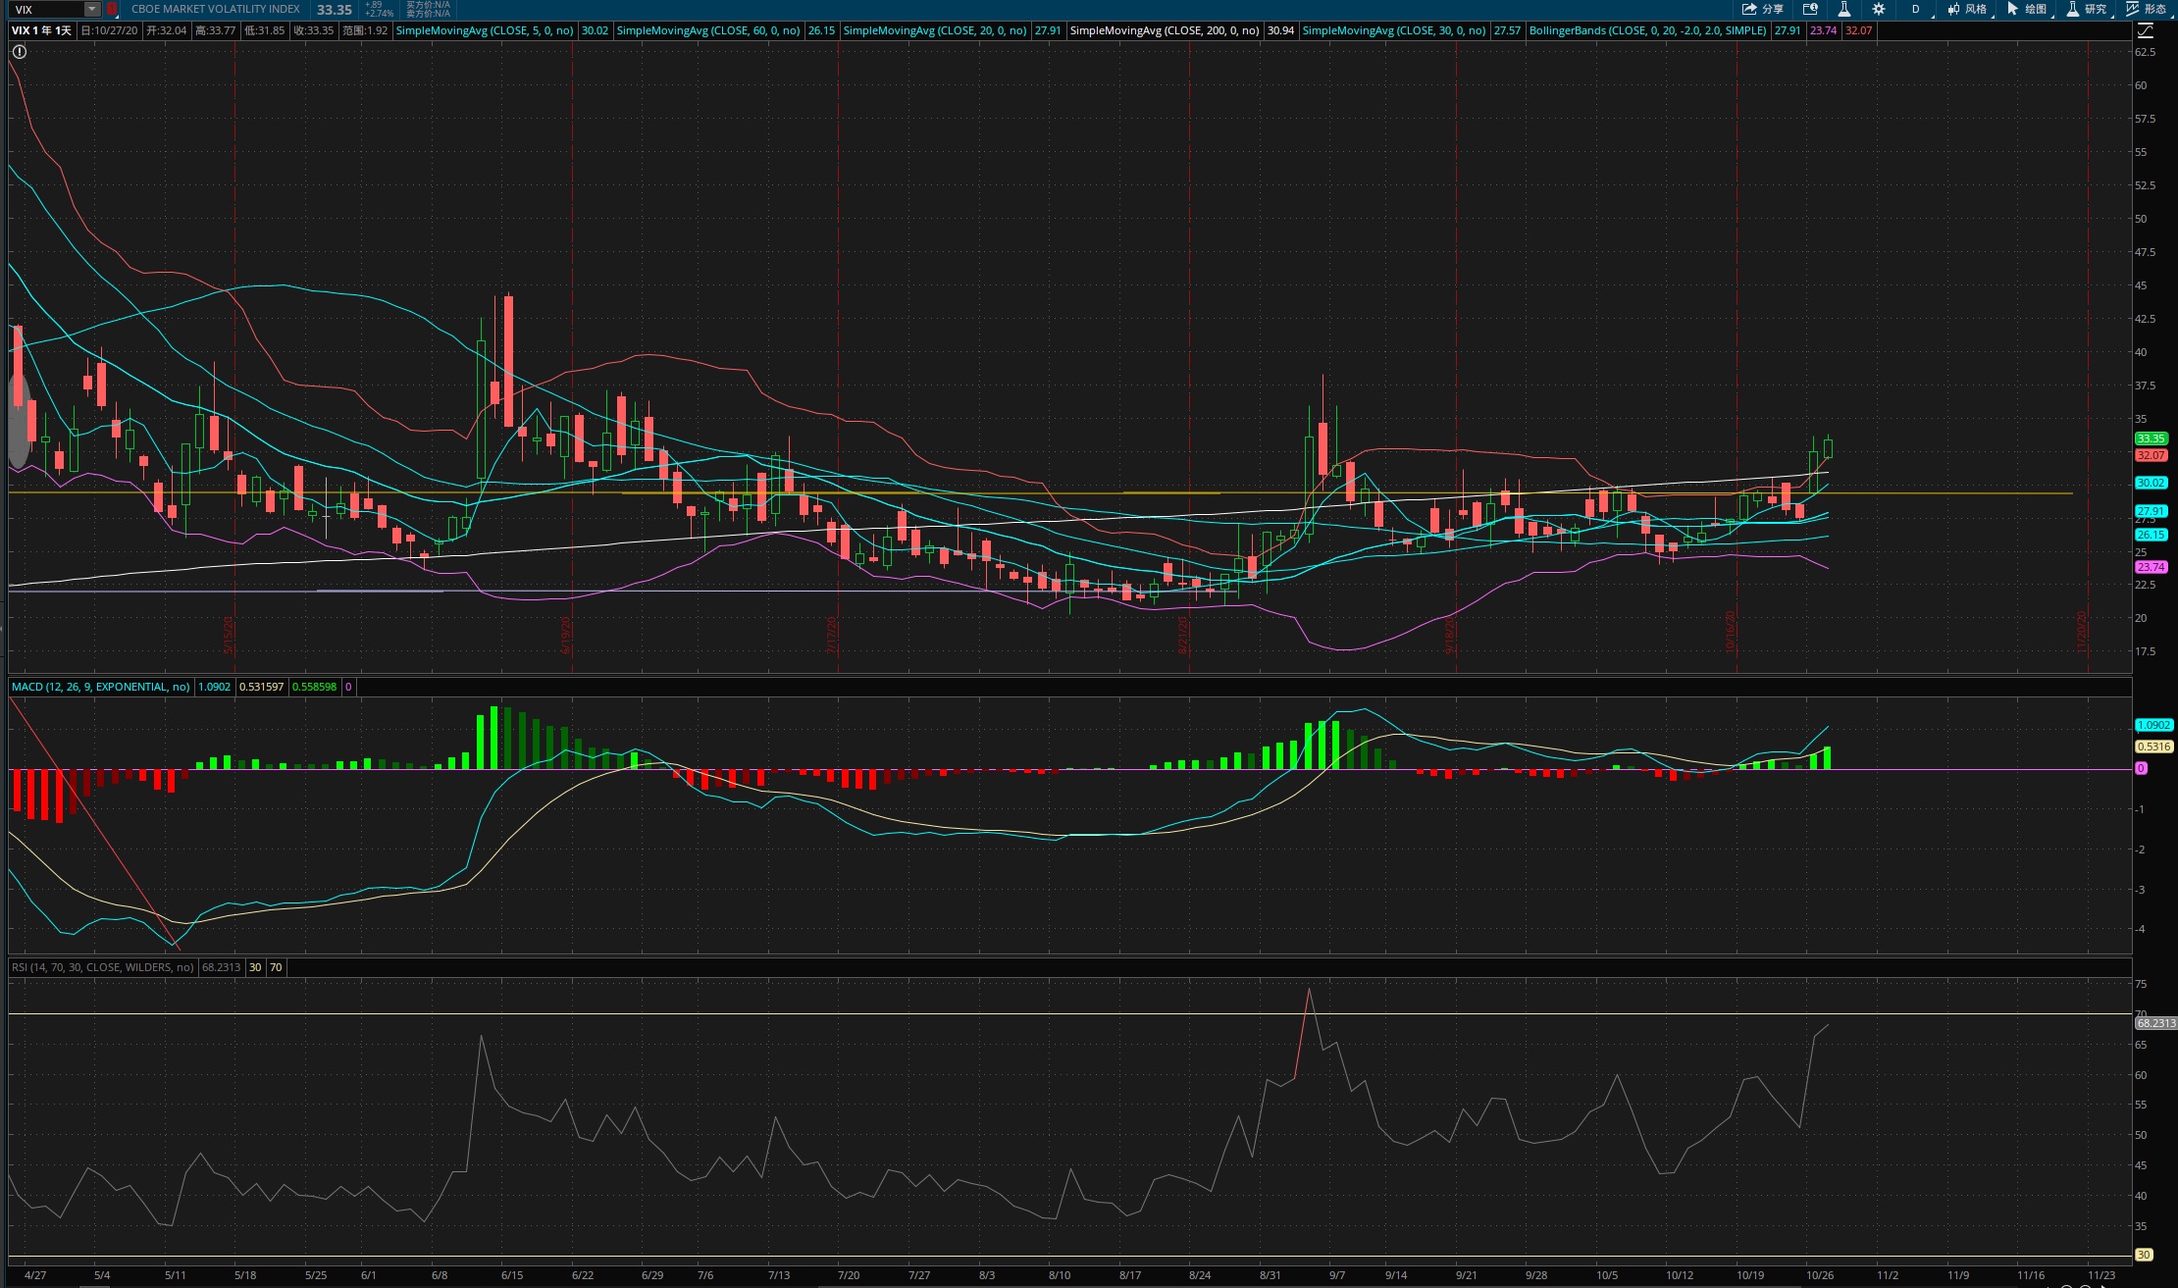2178x1288 pixels.
Task: Select SimpleMovingAvg (CLOSE, 200, 0, no) label
Action: click(1165, 30)
